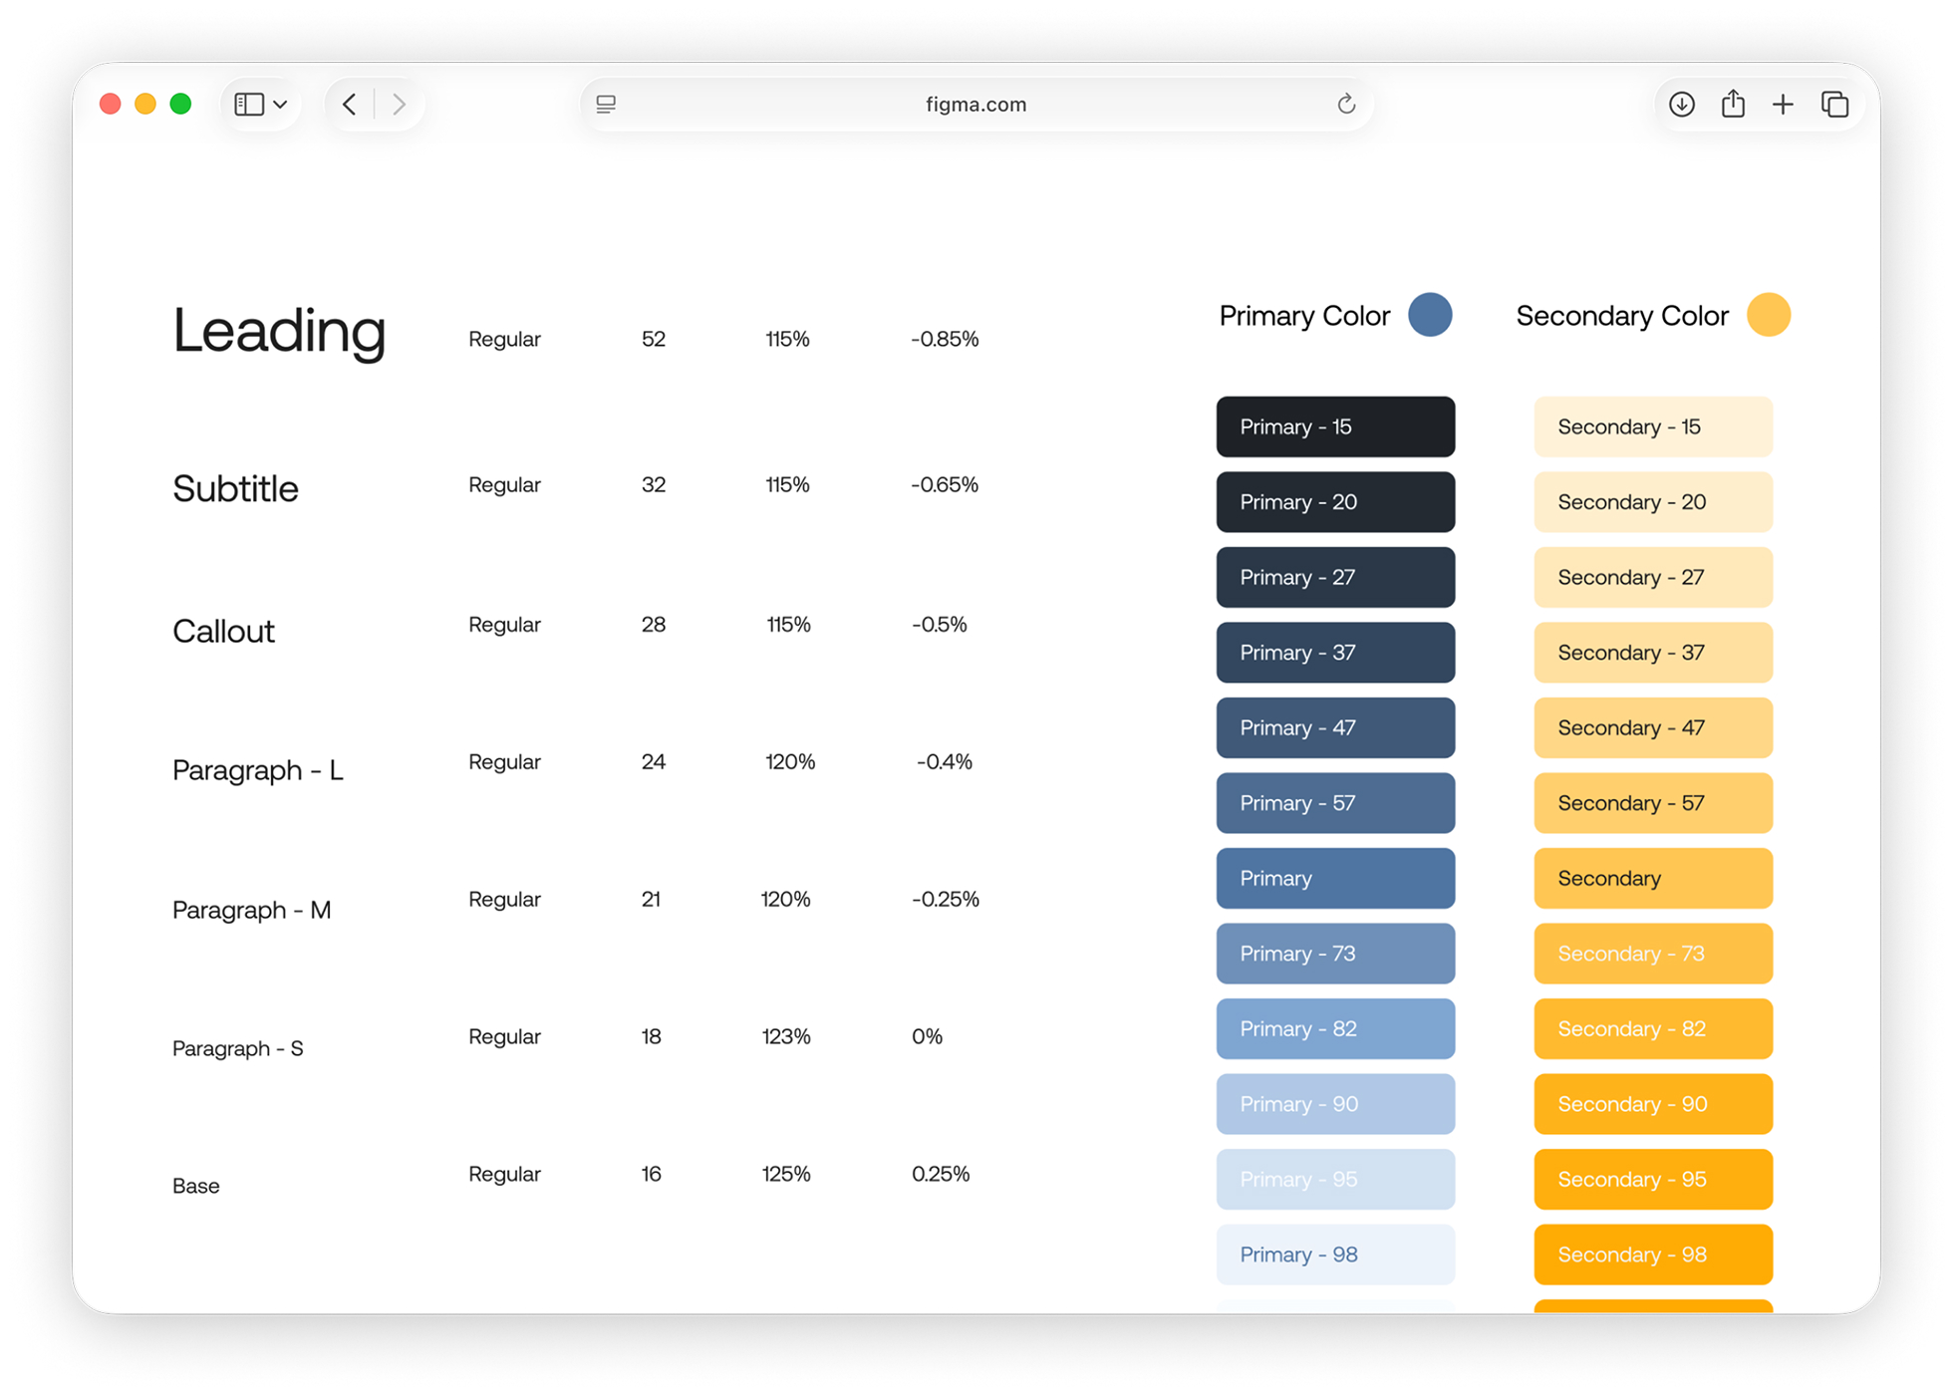1953x1395 pixels.
Task: Click the Safari sidebar toggle icon
Action: tap(249, 104)
